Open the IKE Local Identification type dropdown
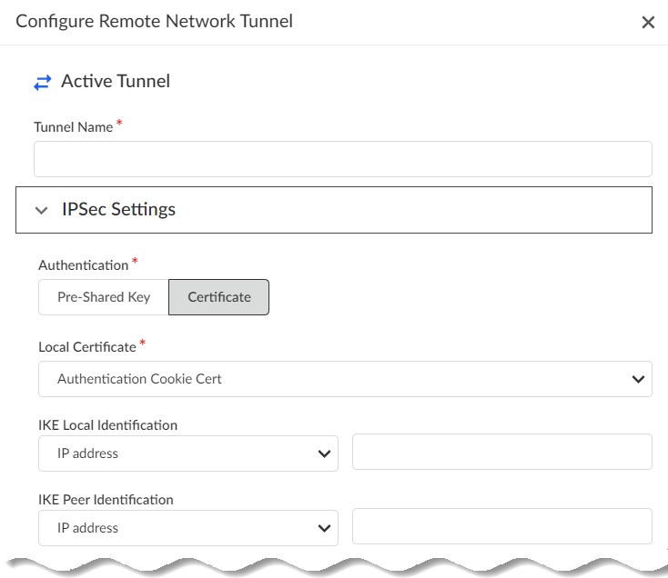The height and width of the screenshot is (578, 668). click(187, 453)
